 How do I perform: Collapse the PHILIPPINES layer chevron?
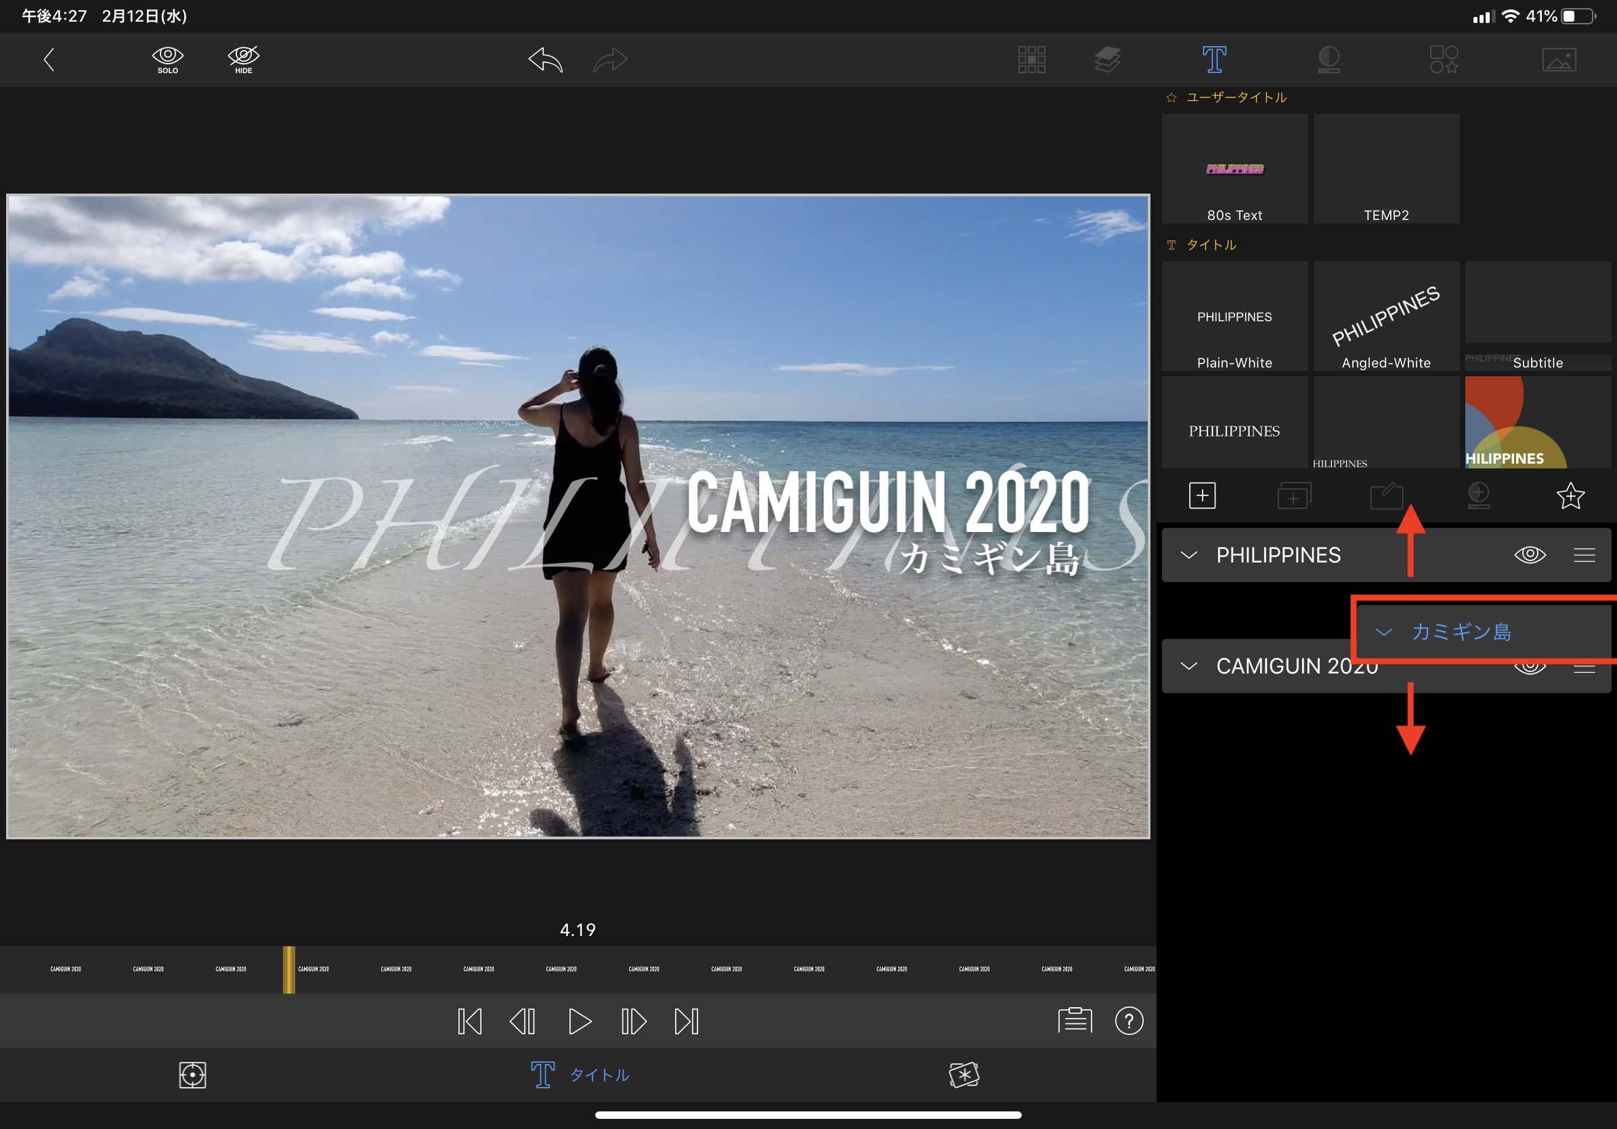[1189, 554]
